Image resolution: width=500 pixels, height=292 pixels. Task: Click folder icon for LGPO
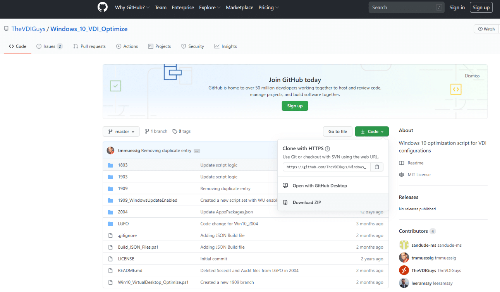(110, 224)
